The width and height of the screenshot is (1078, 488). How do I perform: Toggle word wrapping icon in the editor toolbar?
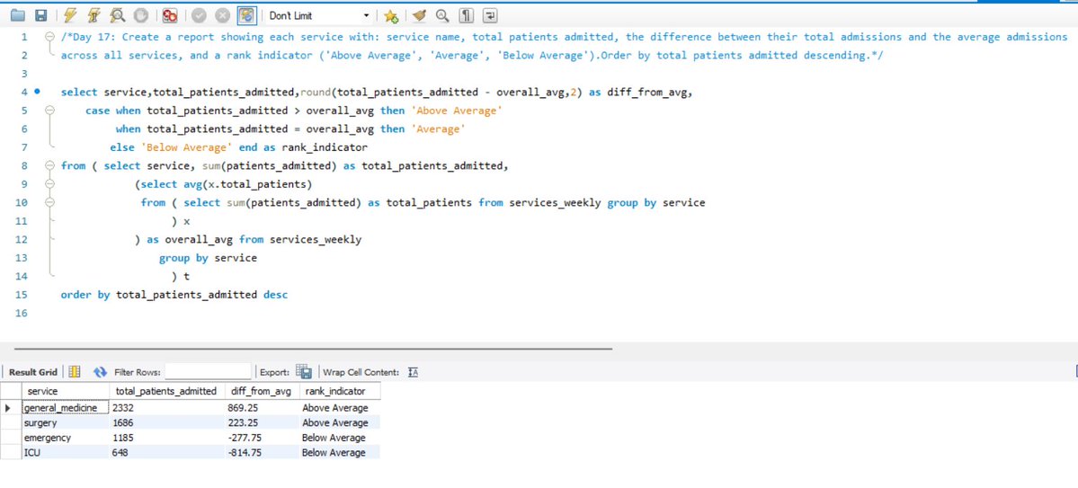[490, 15]
